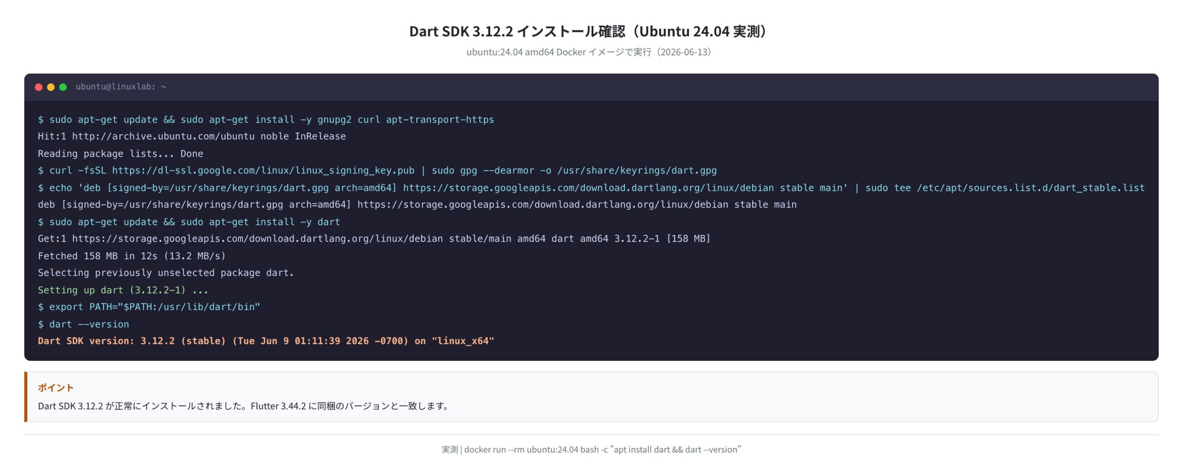Click command export PATH="$PATH:/usr/lib/dart/bin"
1183x470 pixels.
click(x=149, y=307)
